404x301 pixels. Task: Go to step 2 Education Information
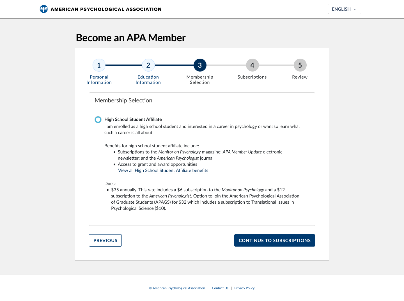tap(148, 65)
